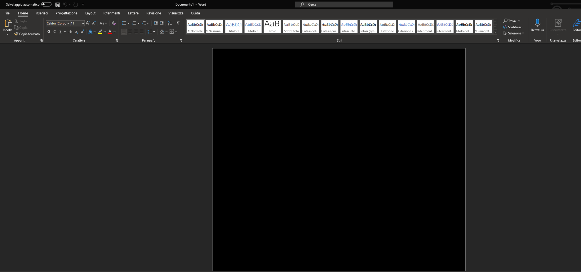Image resolution: width=581 pixels, height=272 pixels.
Task: Open the Incolla dropdown arrow
Action: (7, 34)
